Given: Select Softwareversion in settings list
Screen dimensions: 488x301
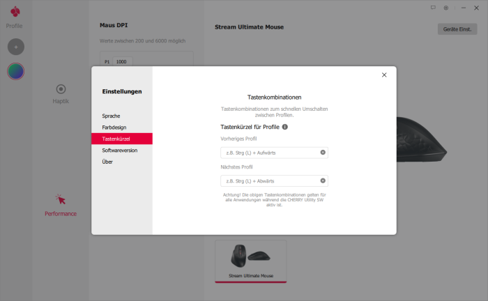Looking at the screenshot, I should (122, 150).
